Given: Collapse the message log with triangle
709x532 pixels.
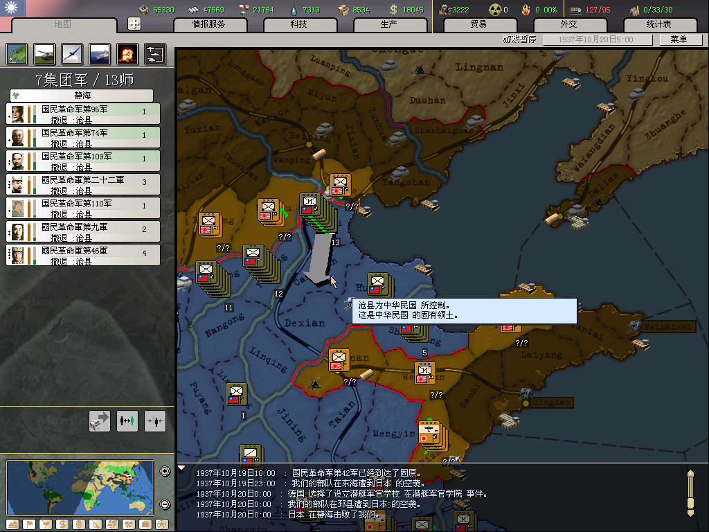Looking at the screenshot, I should tap(182, 468).
